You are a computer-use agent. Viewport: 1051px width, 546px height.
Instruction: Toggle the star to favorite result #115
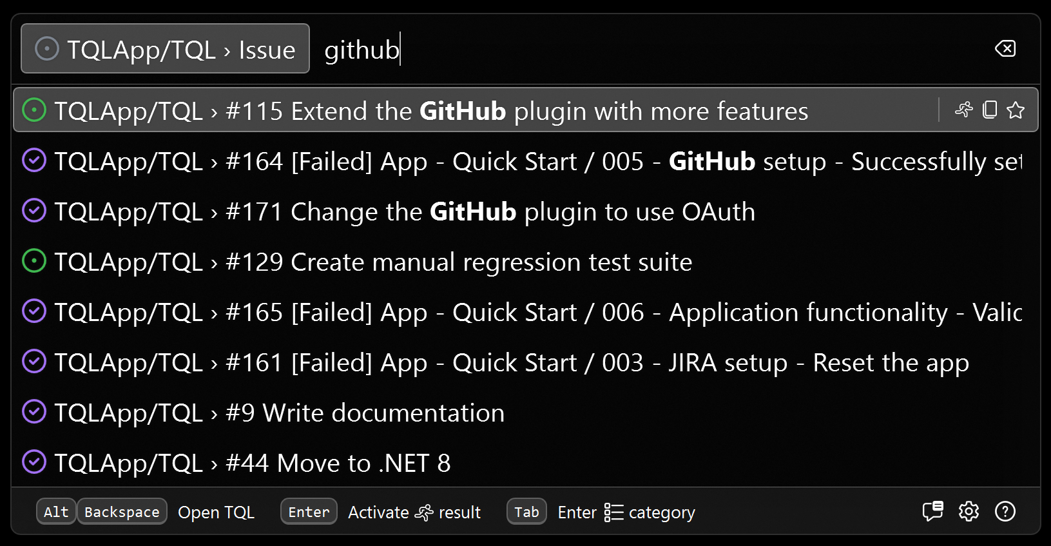coord(1016,110)
